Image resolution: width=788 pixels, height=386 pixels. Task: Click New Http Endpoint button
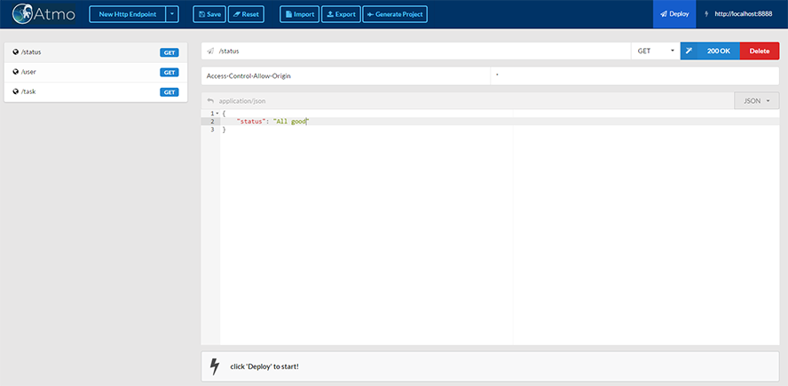(x=127, y=14)
